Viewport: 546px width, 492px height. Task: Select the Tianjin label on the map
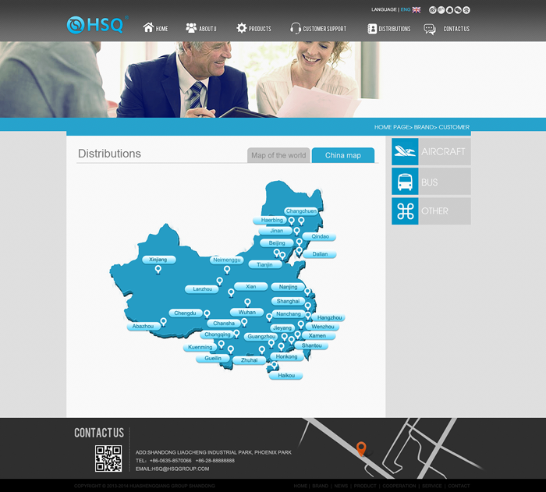point(264,264)
